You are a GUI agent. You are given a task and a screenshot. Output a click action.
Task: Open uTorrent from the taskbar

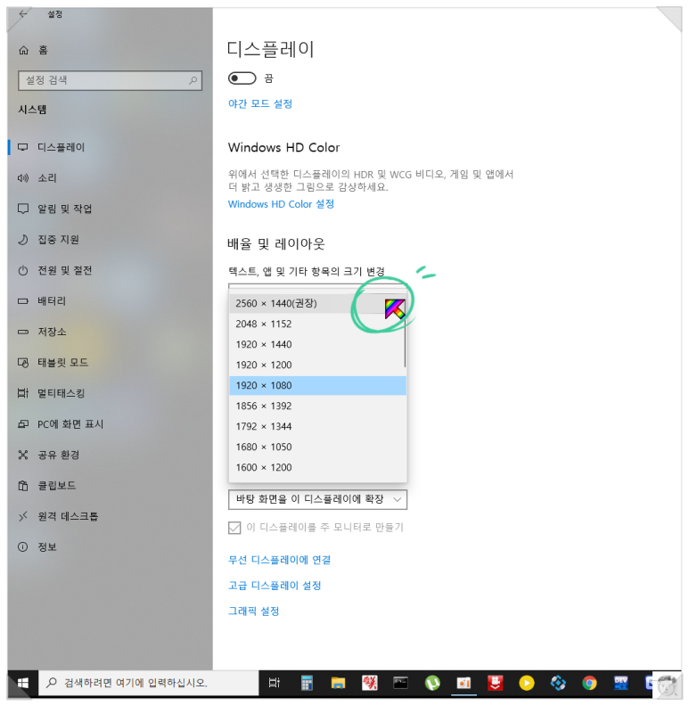click(x=432, y=683)
